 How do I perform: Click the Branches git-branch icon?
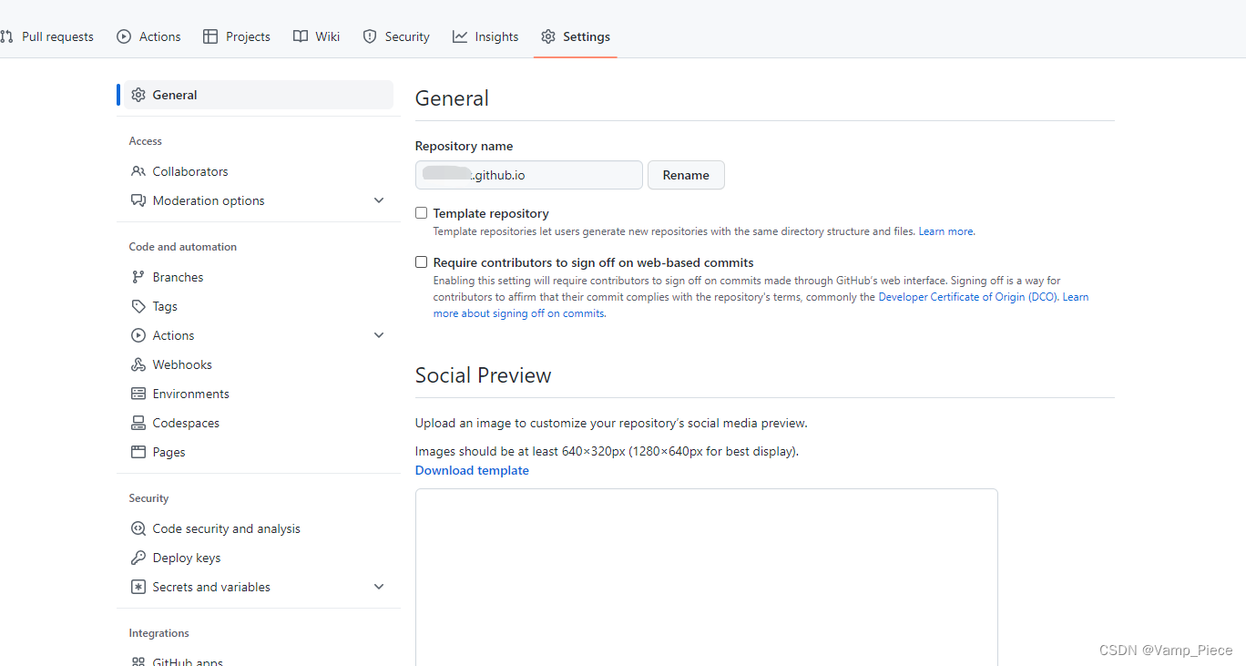138,277
